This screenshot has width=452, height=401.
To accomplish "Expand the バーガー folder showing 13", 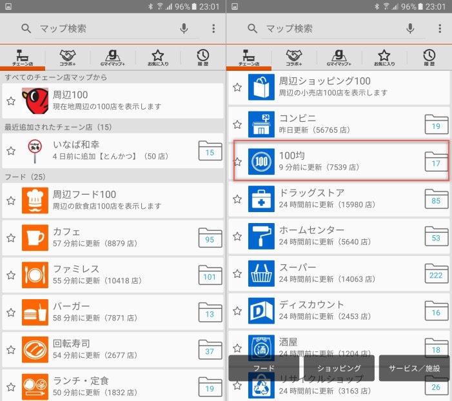I will point(210,312).
